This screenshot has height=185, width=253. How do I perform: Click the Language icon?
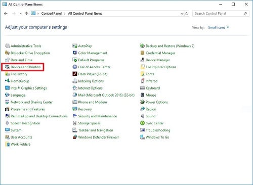[x=7, y=95]
